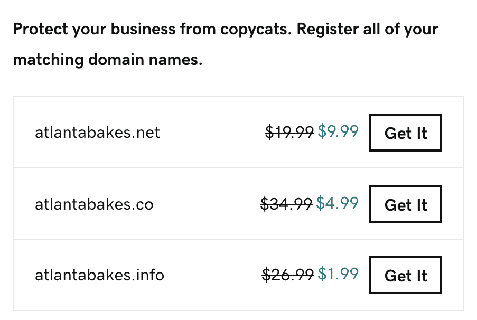Image resolution: width=477 pixels, height=320 pixels.
Task: Select the atlantabakes.info domain name
Action: pos(99,275)
